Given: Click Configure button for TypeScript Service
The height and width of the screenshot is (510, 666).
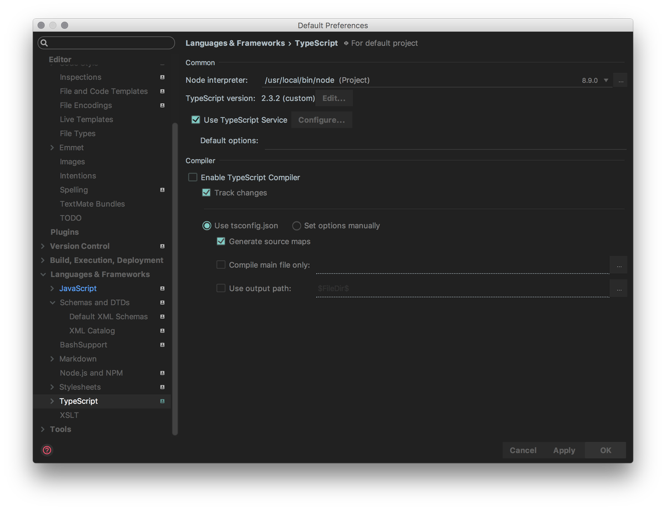Looking at the screenshot, I should [322, 120].
